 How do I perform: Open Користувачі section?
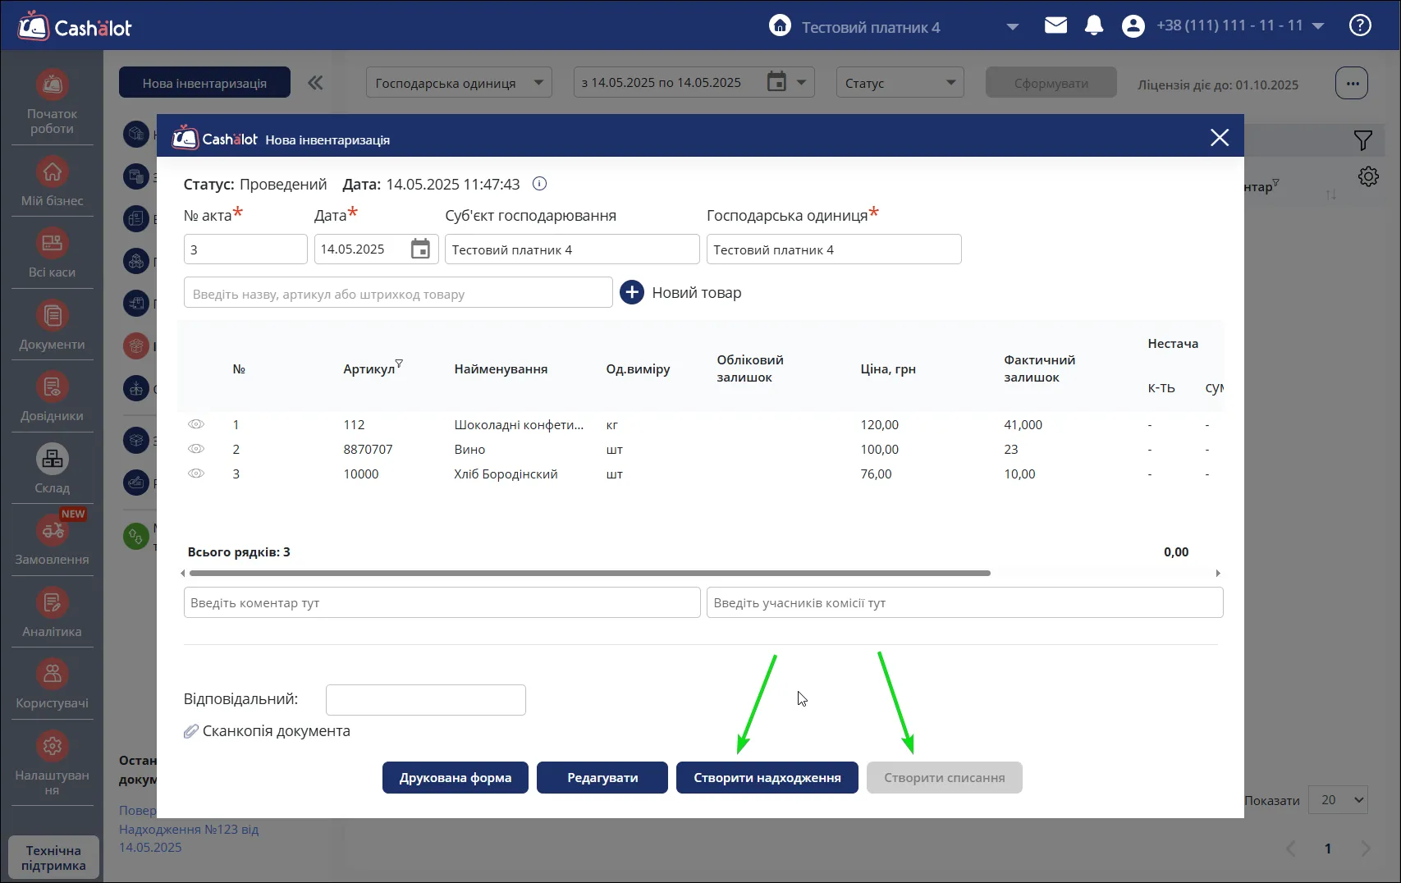[52, 684]
